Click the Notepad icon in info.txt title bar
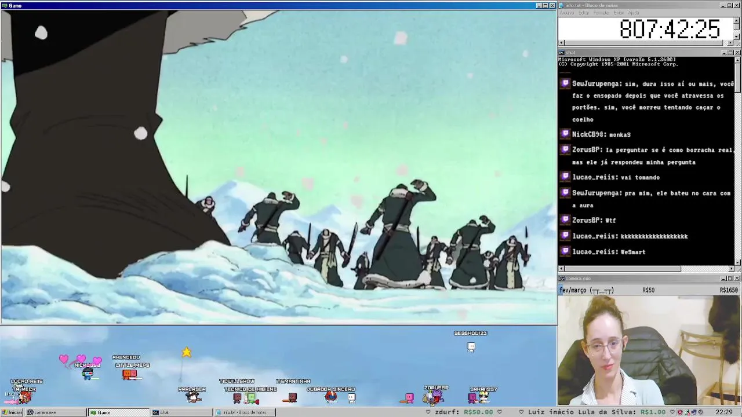 point(562,5)
